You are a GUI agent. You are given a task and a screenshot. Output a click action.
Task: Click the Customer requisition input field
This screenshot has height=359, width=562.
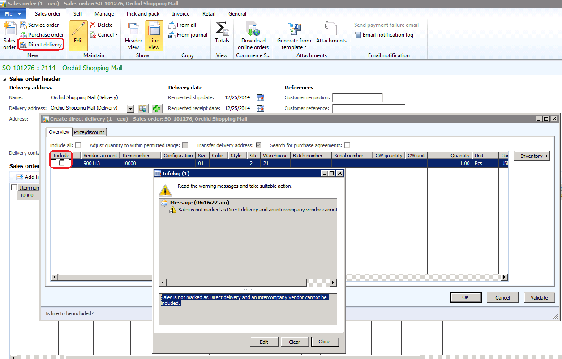point(357,97)
